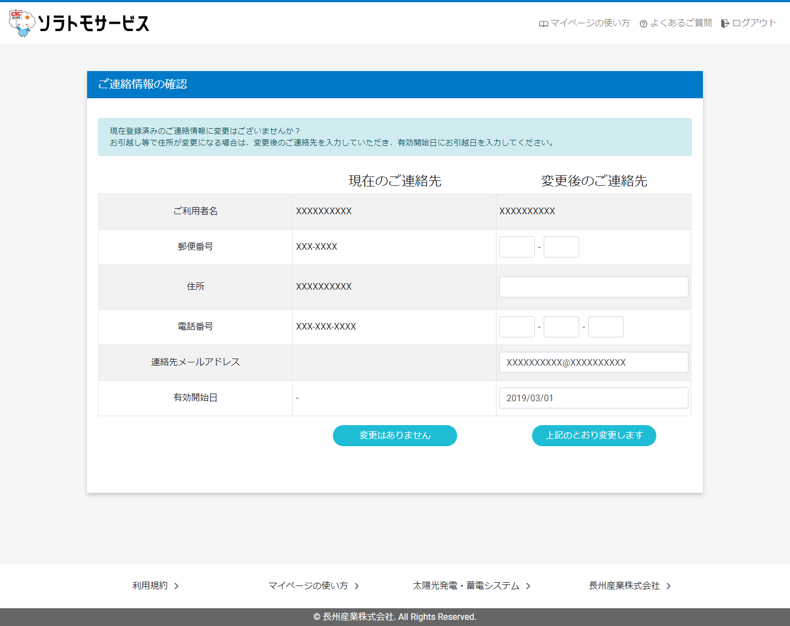Click the 郵便番号 row label

(x=195, y=246)
